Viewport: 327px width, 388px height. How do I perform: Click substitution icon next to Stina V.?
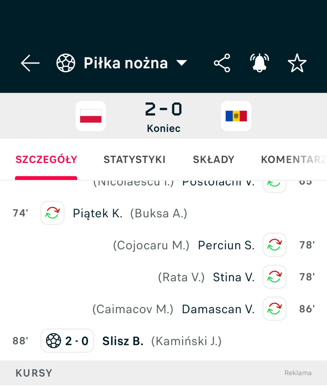click(x=274, y=277)
